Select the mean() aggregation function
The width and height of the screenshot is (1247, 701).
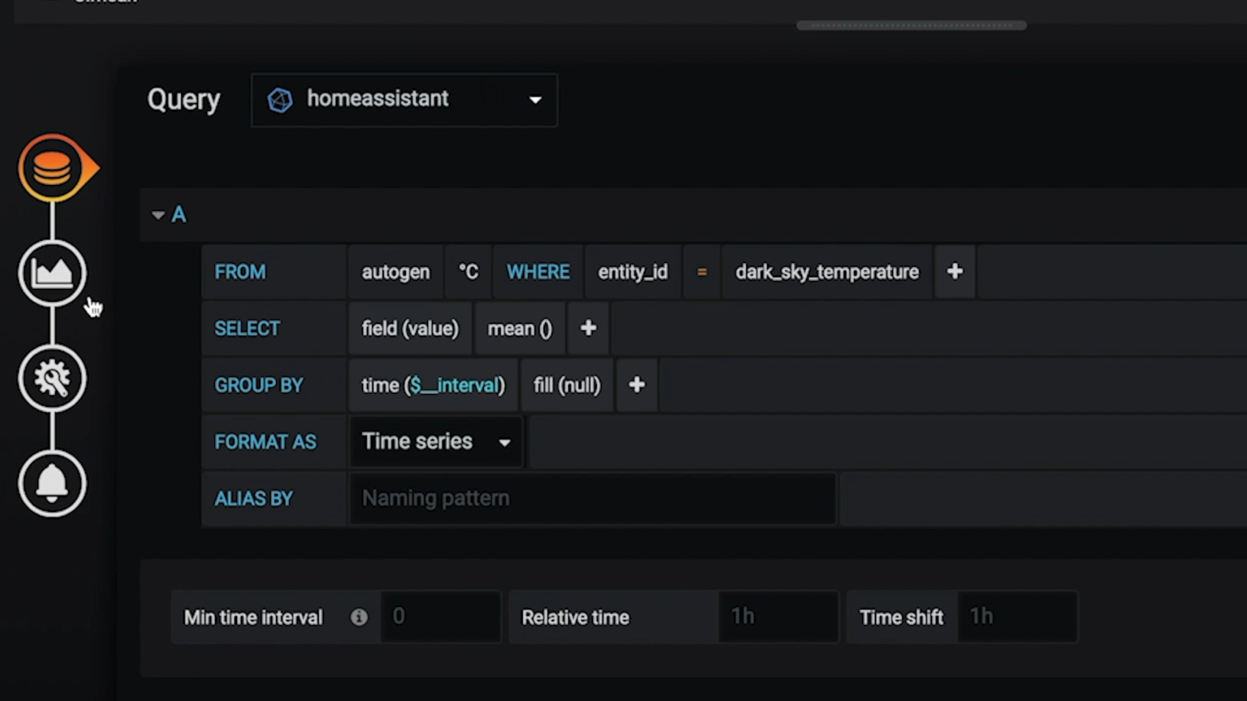(x=519, y=328)
